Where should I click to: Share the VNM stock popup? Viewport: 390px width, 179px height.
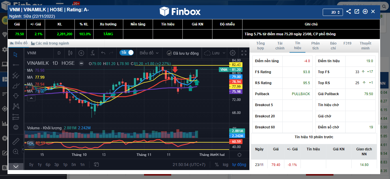pyautogui.click(x=348, y=12)
